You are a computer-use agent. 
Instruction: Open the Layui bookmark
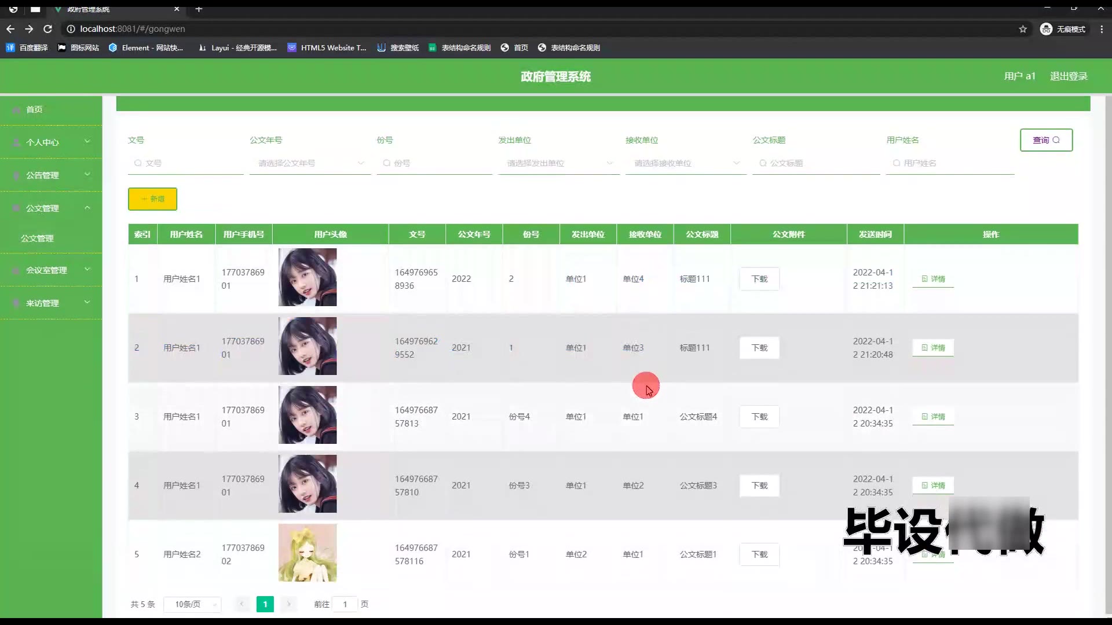click(237, 47)
